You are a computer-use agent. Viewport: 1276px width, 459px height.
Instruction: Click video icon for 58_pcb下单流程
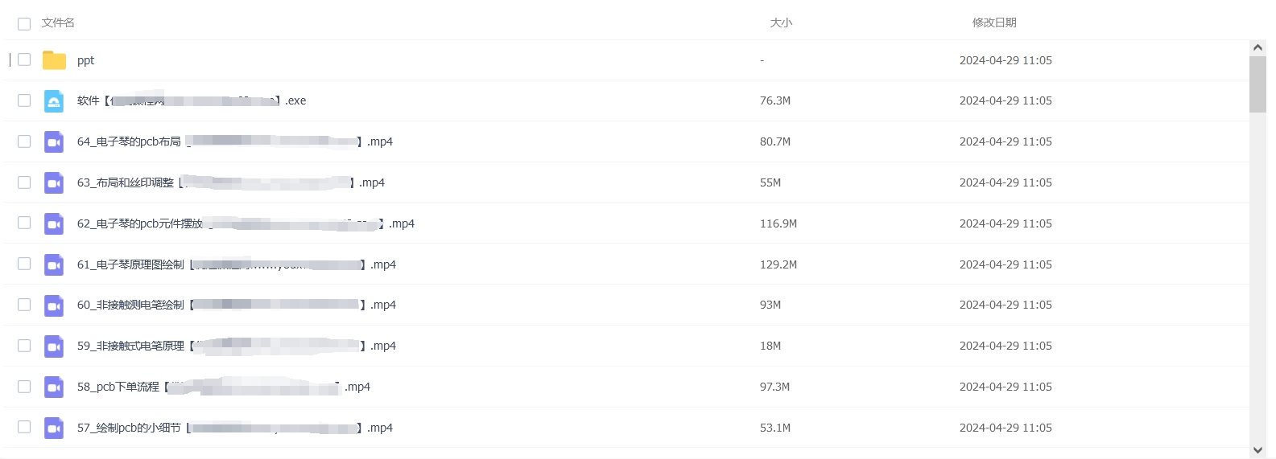[x=54, y=387]
